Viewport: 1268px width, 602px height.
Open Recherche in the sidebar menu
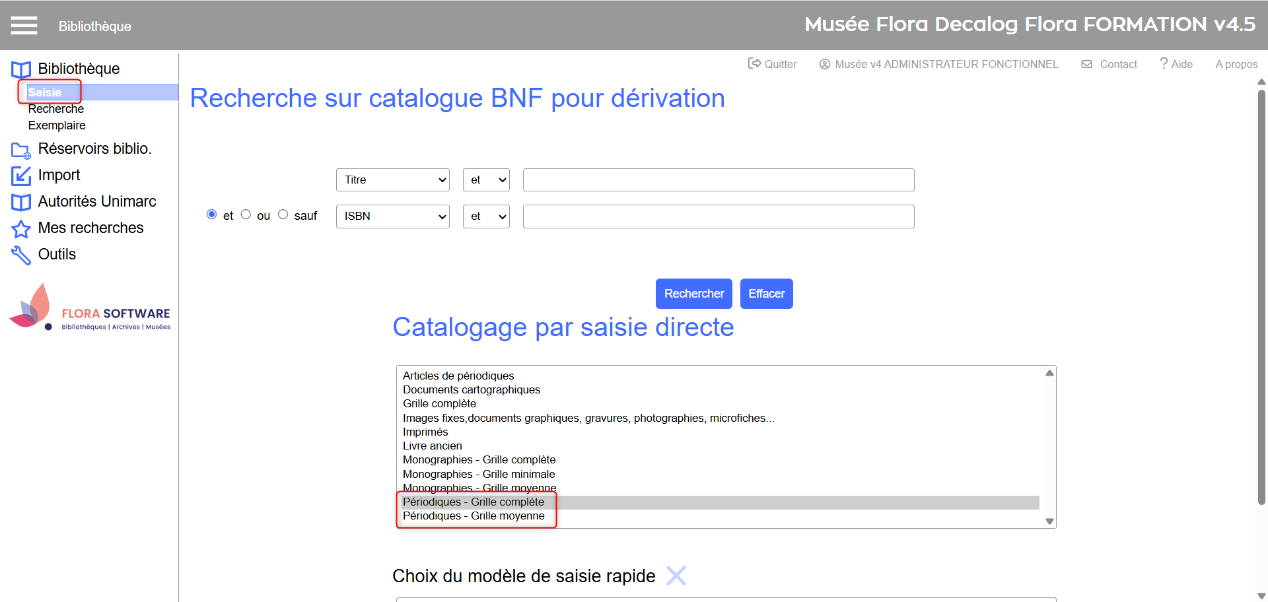pyautogui.click(x=56, y=109)
